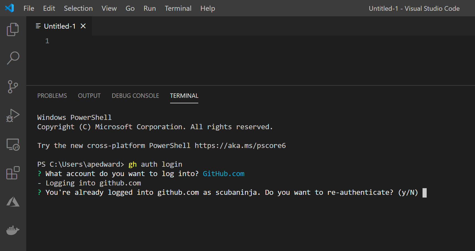Screen dimensions: 475x251
Task: Click the 'Windows PowerShell' terminal header line
Action: click(74, 117)
